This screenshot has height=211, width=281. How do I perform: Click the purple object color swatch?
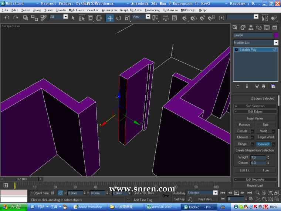[x=275, y=35]
